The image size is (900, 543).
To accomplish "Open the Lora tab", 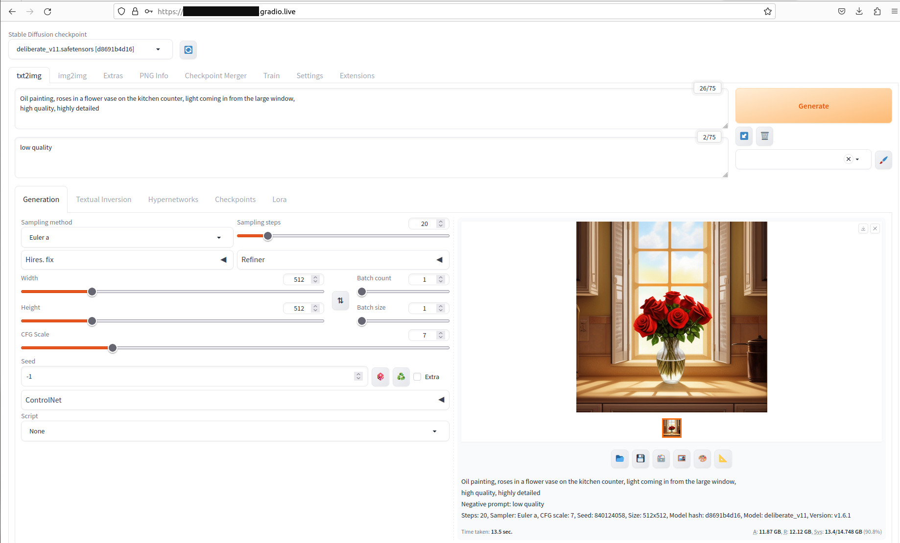I will 279,199.
